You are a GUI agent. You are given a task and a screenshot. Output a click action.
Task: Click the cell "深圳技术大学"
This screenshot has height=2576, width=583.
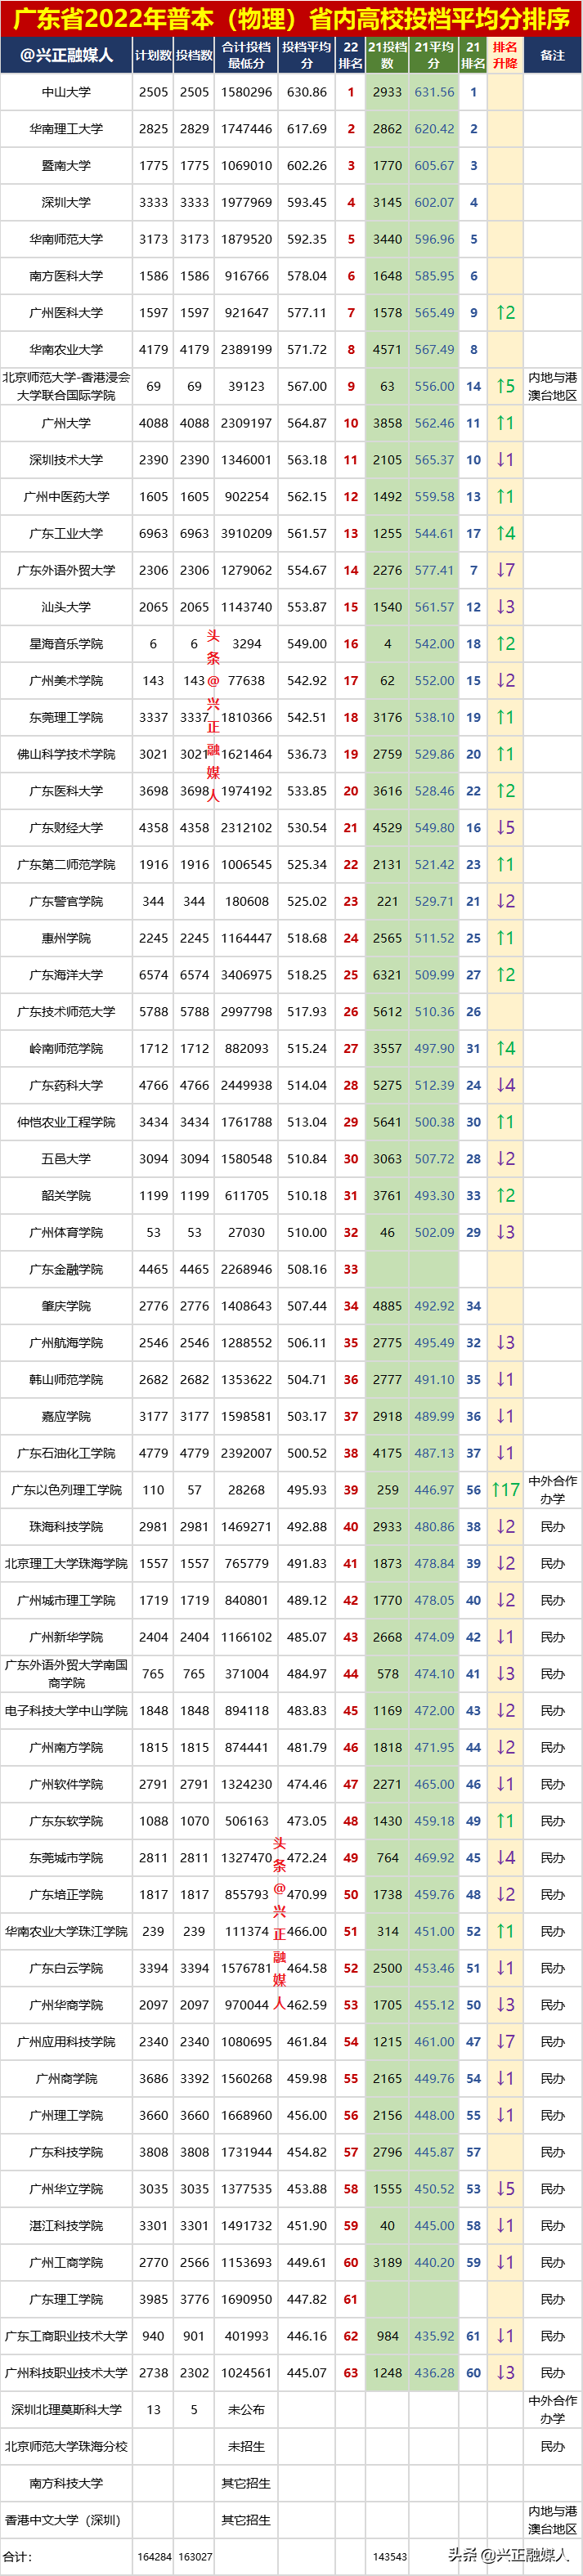point(66,461)
